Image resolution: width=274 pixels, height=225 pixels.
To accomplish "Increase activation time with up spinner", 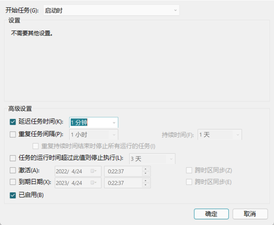I will [146, 169].
